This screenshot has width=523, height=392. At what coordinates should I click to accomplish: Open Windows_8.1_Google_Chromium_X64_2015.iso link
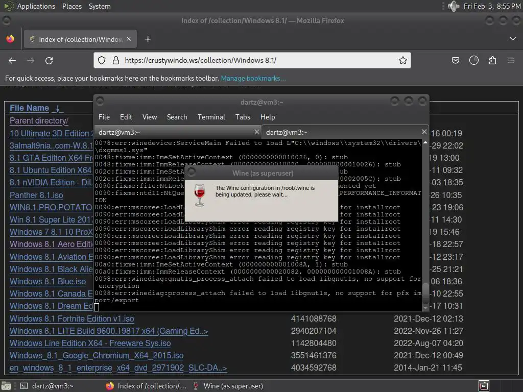coord(97,356)
